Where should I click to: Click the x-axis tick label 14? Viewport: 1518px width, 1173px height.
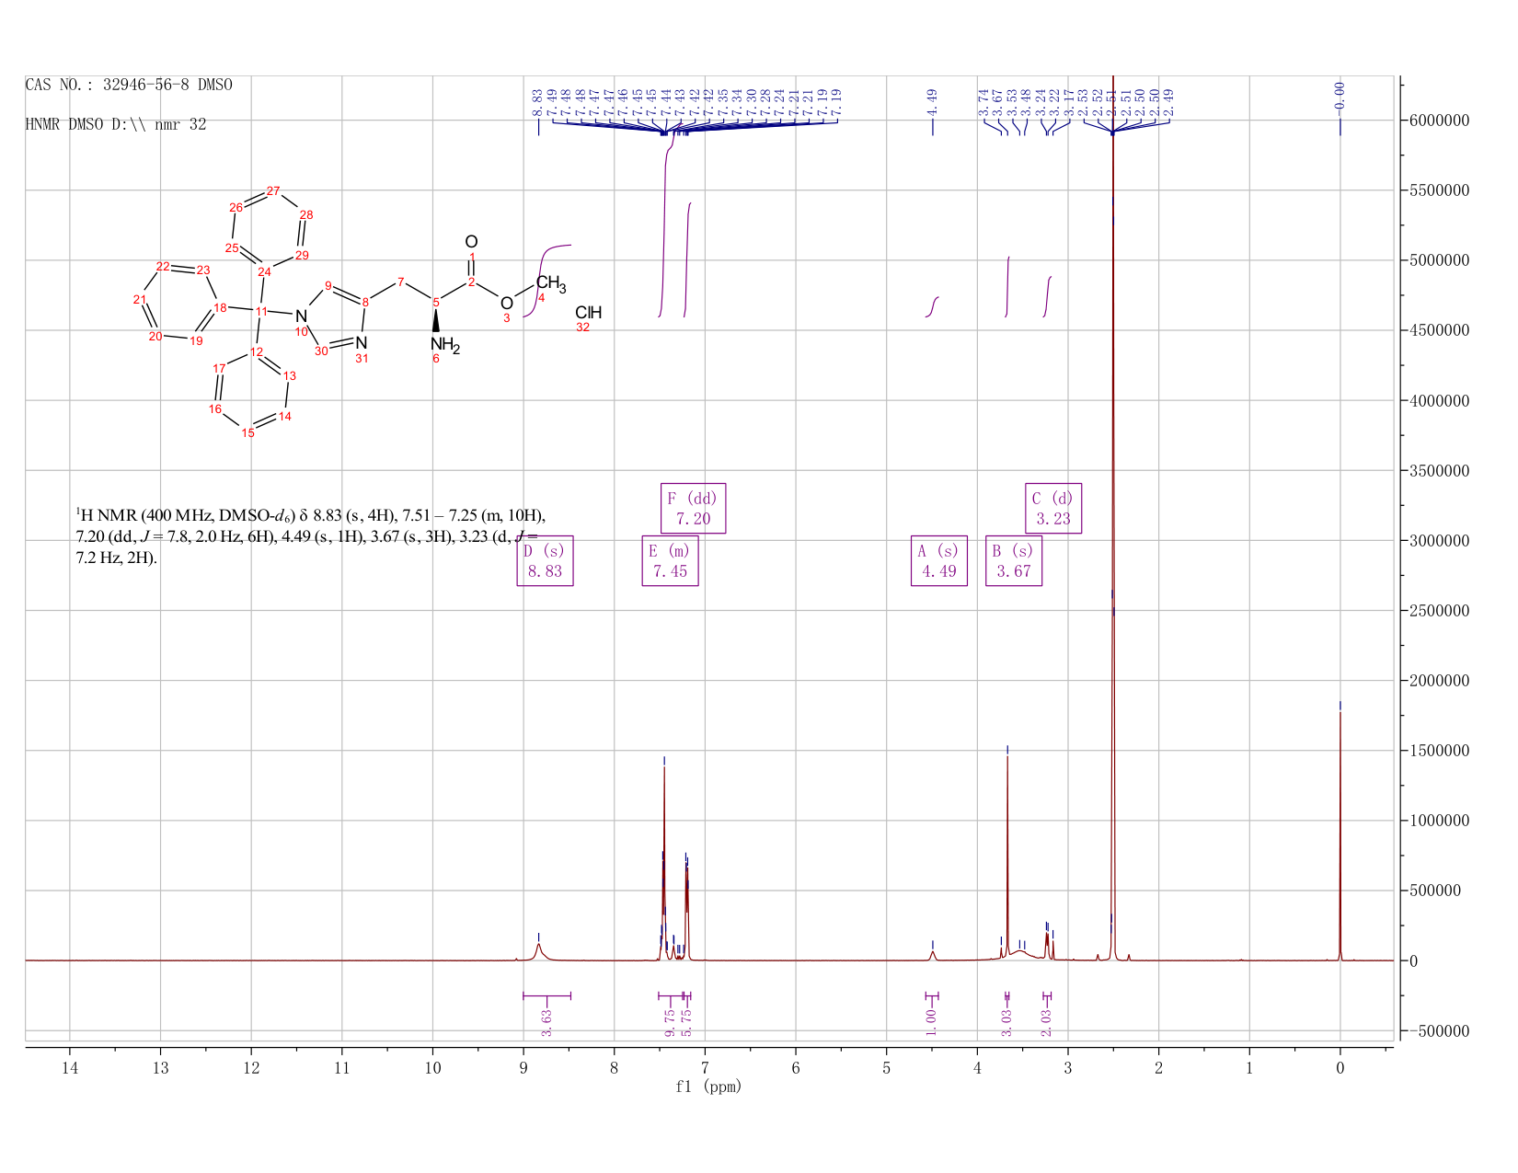tap(70, 1067)
